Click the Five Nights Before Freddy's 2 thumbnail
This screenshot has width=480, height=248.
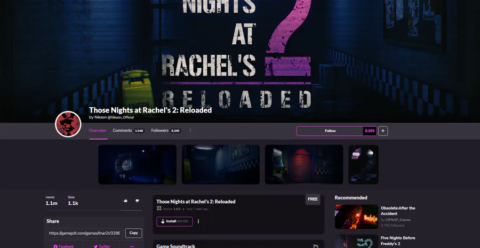click(x=356, y=241)
